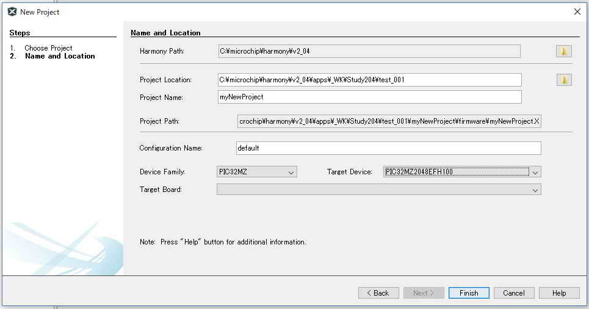Click the 'Project Location:' label

(x=165, y=79)
